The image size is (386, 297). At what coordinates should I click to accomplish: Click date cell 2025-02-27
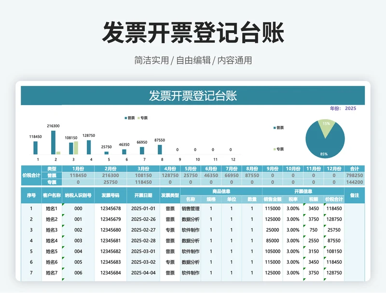point(143,230)
